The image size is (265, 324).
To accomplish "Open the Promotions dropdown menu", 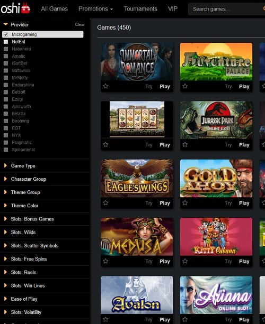I will (96, 9).
